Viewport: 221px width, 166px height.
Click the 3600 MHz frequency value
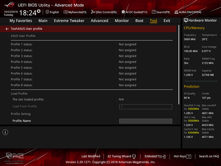point(190,39)
